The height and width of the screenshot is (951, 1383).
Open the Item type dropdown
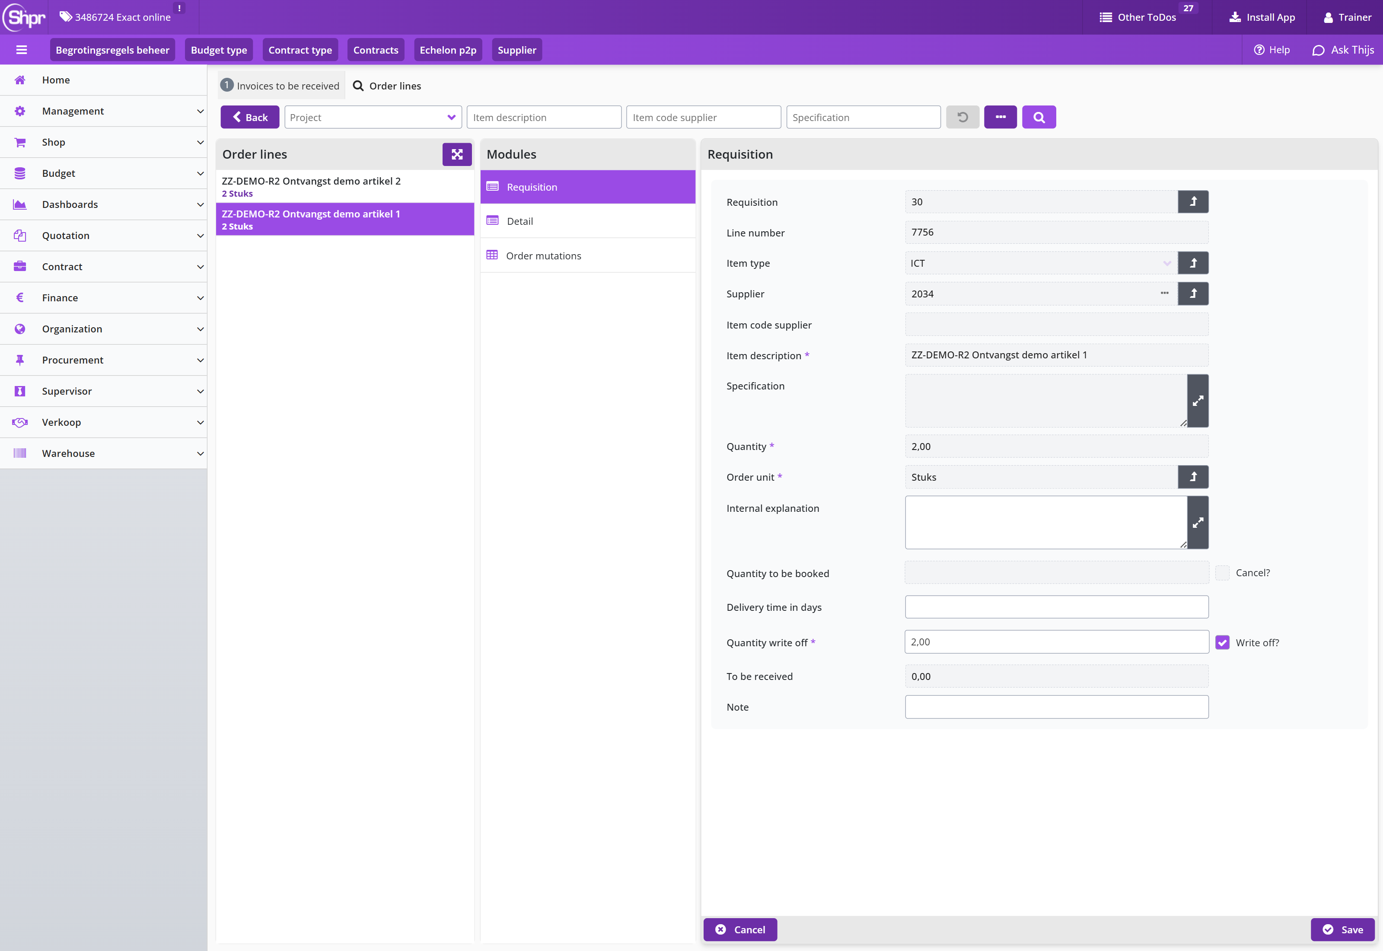1041,263
